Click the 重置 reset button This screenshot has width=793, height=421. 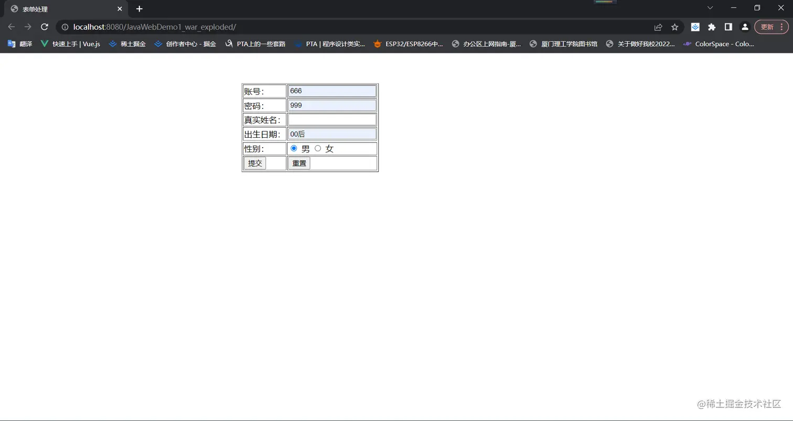(x=299, y=163)
